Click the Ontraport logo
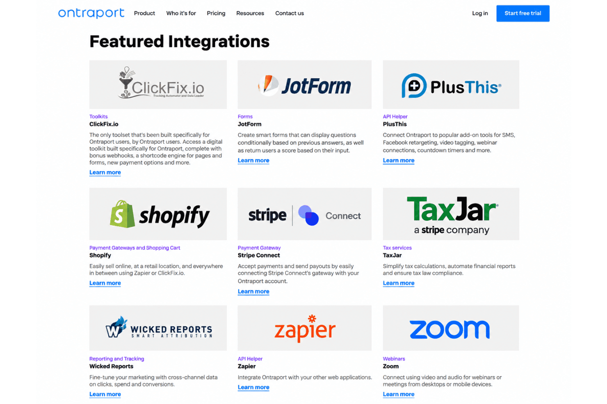 coord(91,13)
